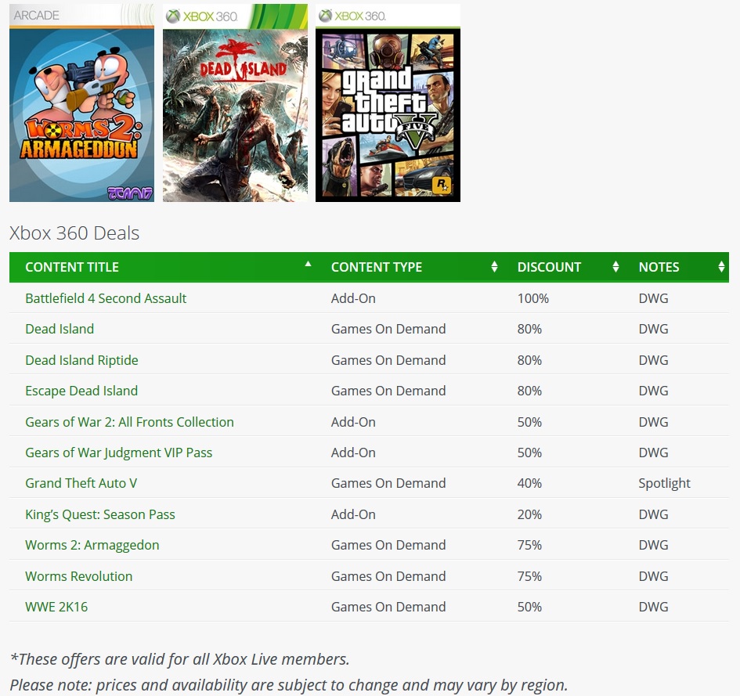Select the Spotlight note cell
Image resolution: width=740 pixels, height=696 pixels.
[x=664, y=483]
